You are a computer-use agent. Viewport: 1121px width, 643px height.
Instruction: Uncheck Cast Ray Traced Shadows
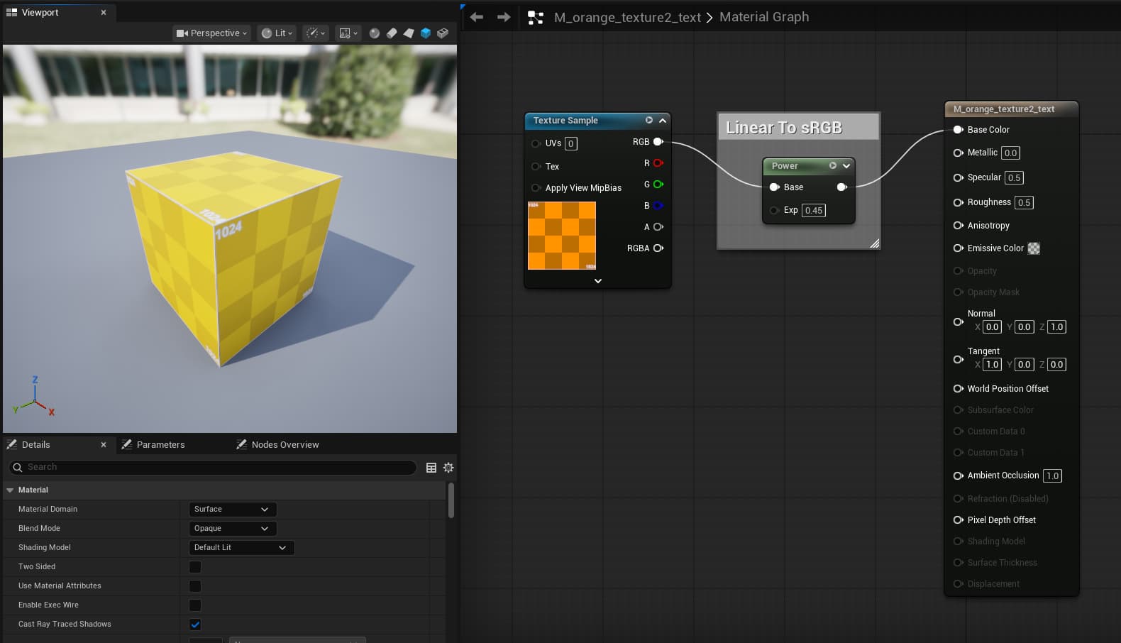[195, 625]
